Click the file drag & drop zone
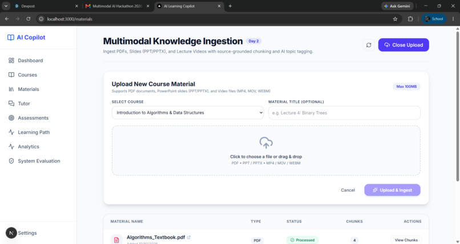 point(266,151)
